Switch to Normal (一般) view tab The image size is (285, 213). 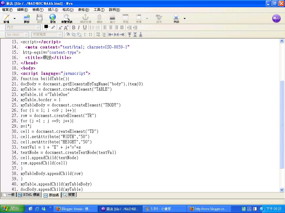[9, 195]
